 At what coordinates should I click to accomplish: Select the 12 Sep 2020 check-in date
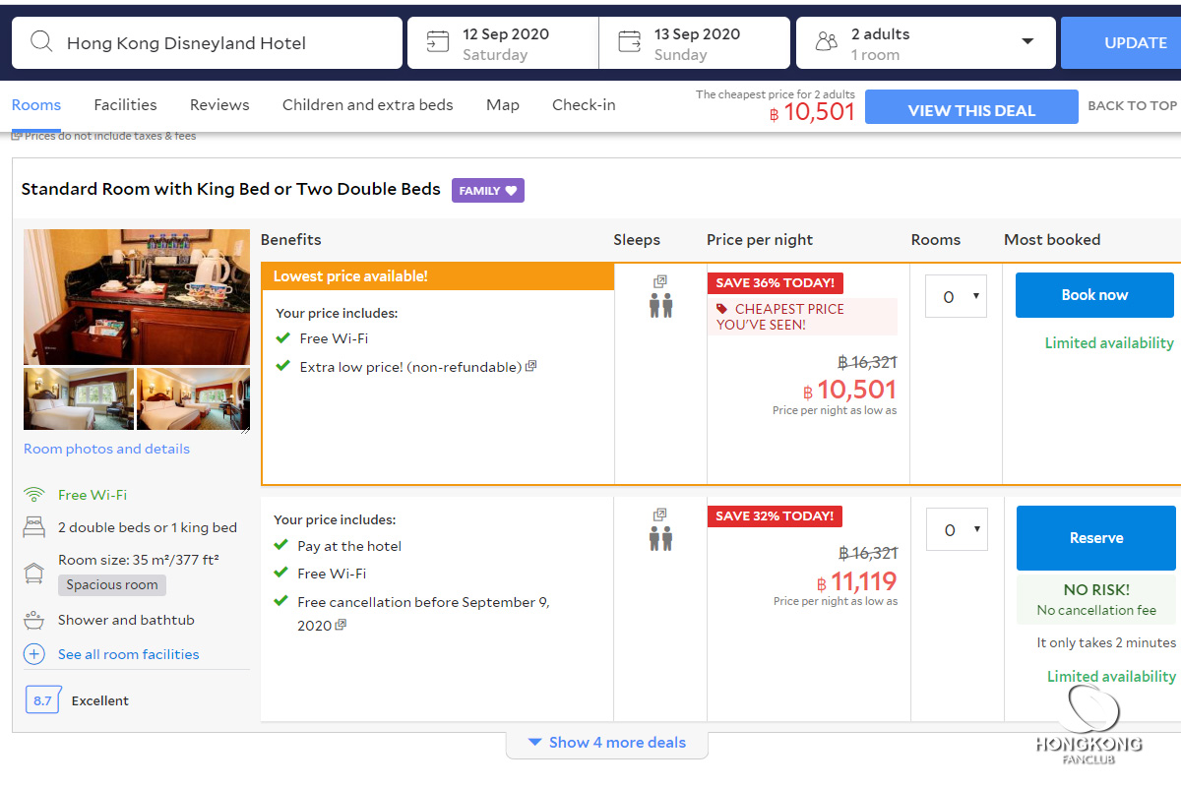503,42
